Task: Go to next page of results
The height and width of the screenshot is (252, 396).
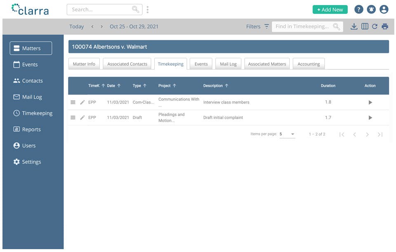Action: pyautogui.click(x=367, y=134)
